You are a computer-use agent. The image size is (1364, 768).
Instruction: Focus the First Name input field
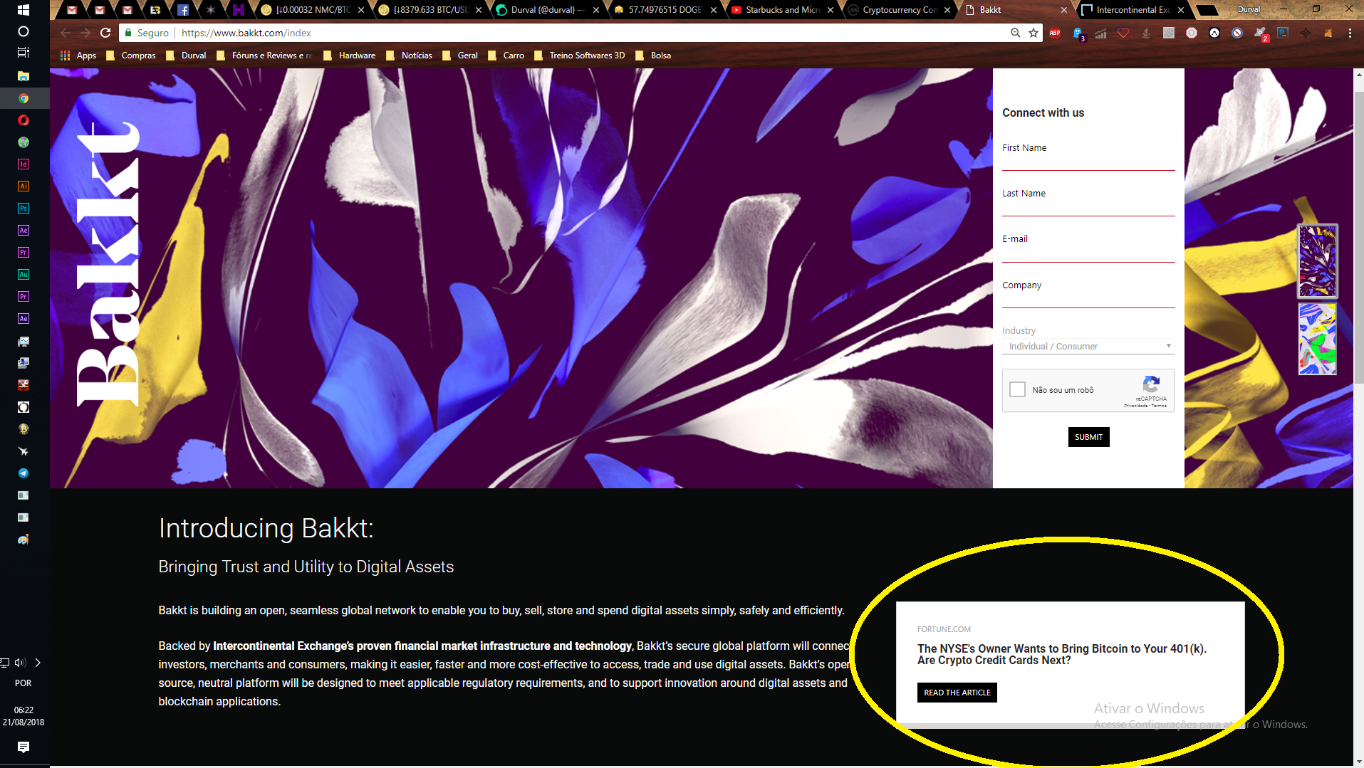click(x=1088, y=161)
